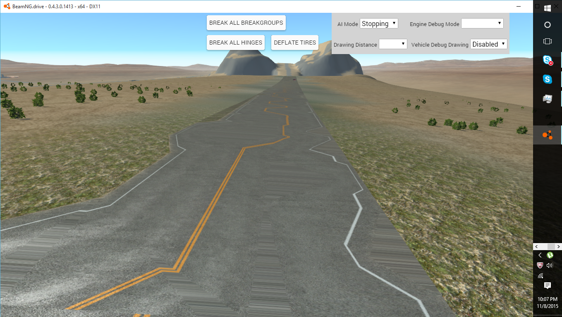The height and width of the screenshot is (317, 562).
Task: Open the AI Mode dropdown
Action: click(379, 24)
